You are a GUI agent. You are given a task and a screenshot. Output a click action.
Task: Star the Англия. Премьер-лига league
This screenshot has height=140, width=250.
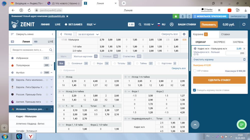(47, 102)
